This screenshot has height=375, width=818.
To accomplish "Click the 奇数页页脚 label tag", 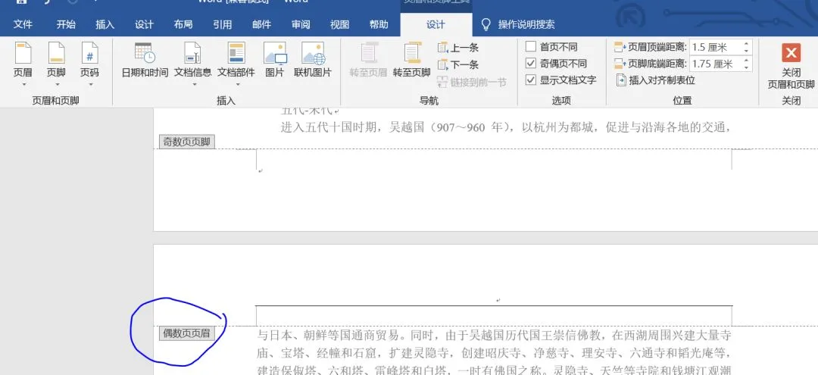I will pos(187,142).
